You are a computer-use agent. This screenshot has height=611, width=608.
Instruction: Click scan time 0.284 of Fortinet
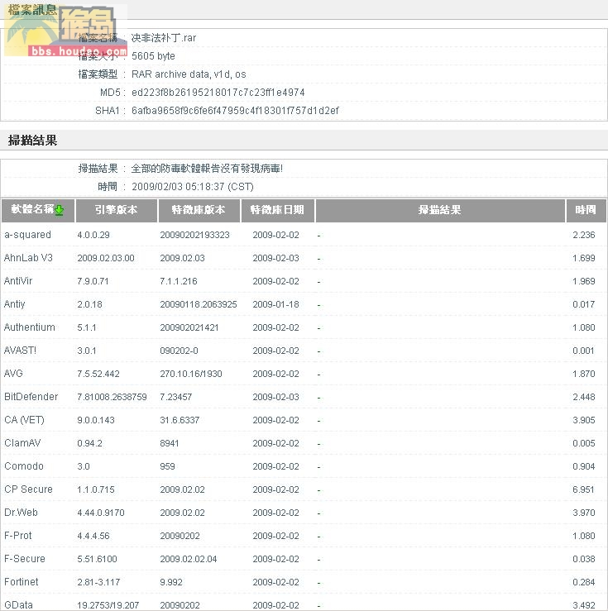click(584, 582)
